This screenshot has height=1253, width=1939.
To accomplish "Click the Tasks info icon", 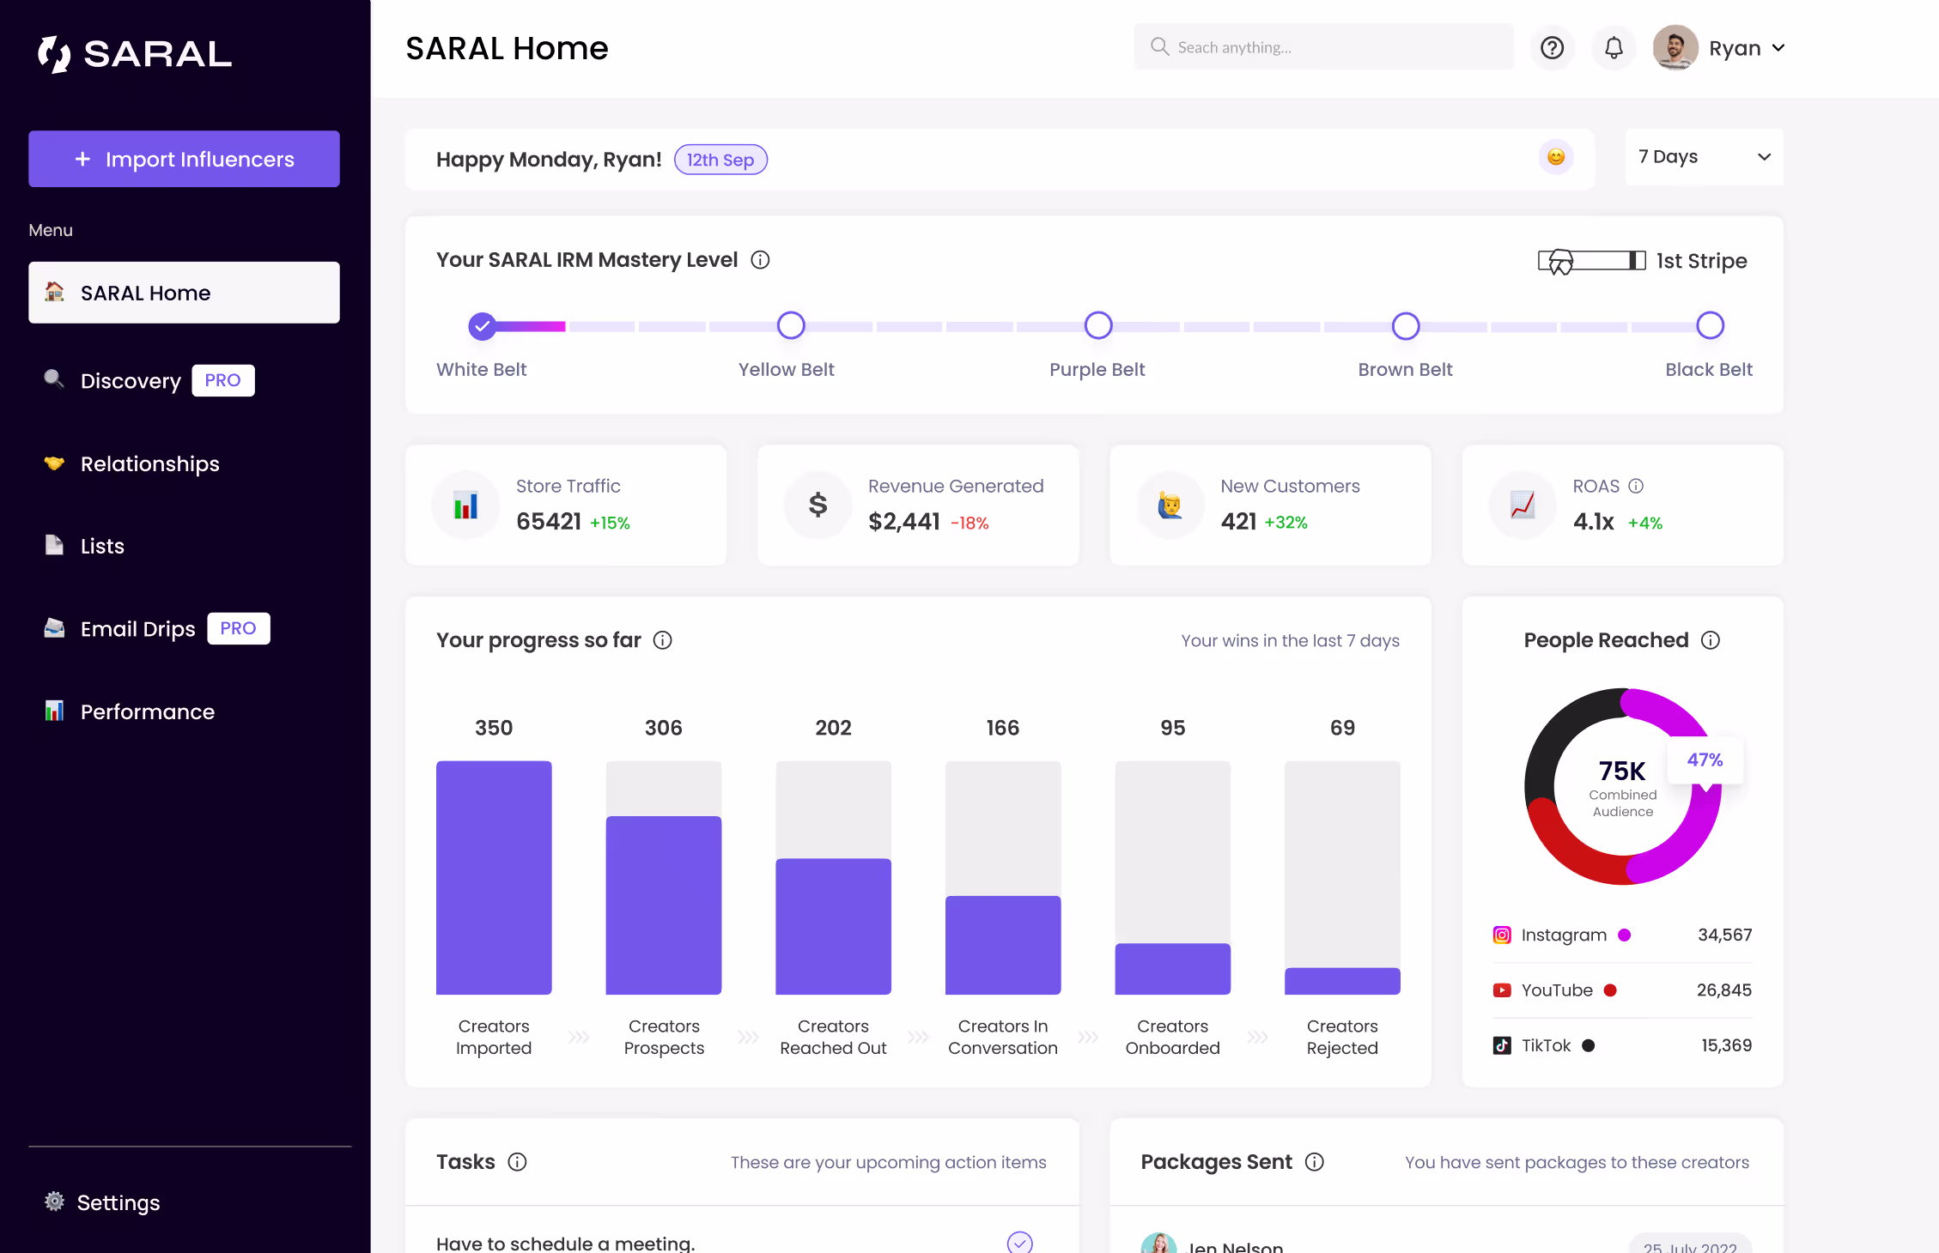I will (x=517, y=1162).
